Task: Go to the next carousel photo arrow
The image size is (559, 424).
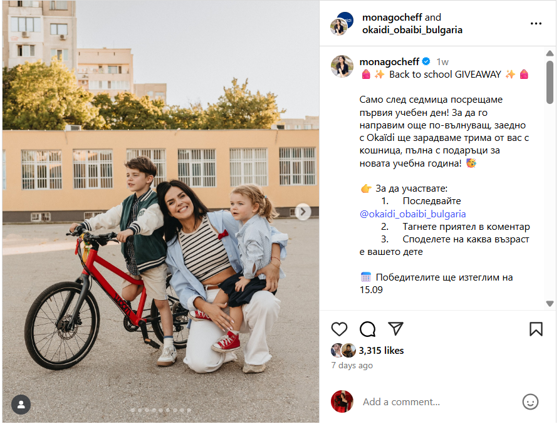Action: 303,212
